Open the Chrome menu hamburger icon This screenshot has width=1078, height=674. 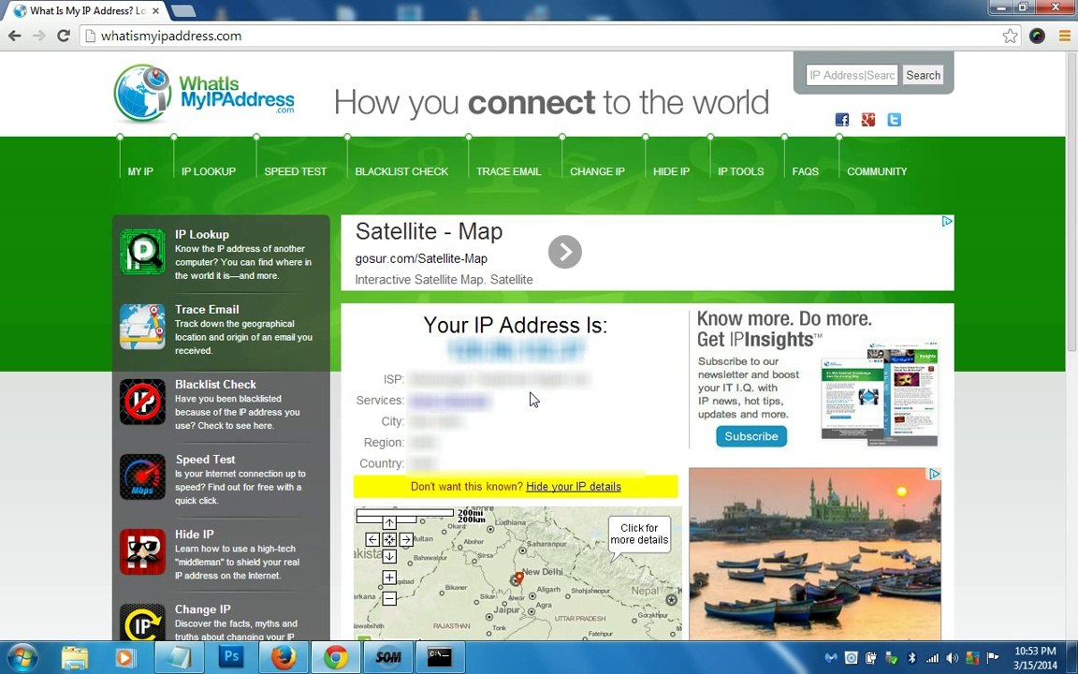[1065, 36]
